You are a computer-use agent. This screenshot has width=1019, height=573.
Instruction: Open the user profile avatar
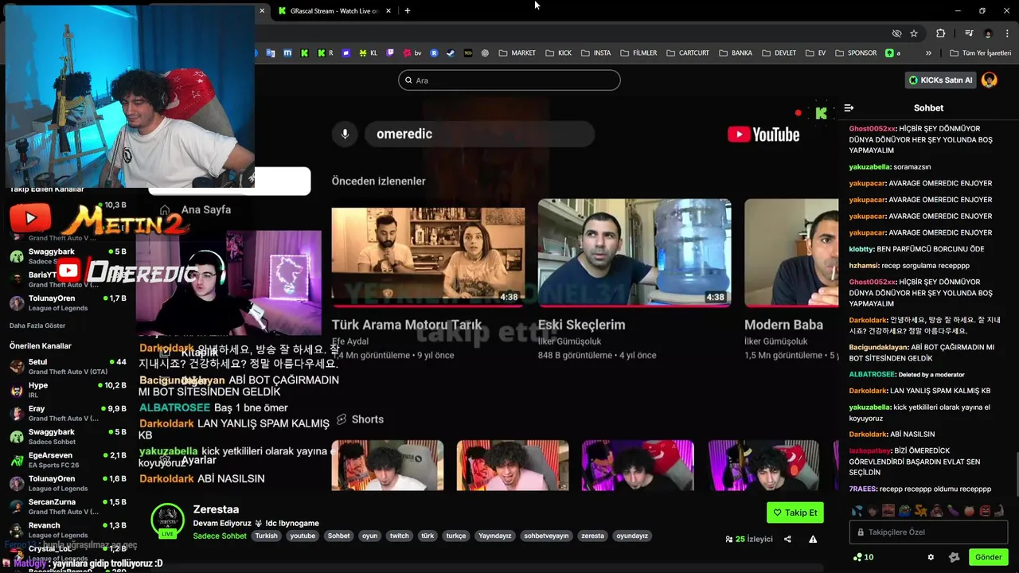tap(990, 80)
